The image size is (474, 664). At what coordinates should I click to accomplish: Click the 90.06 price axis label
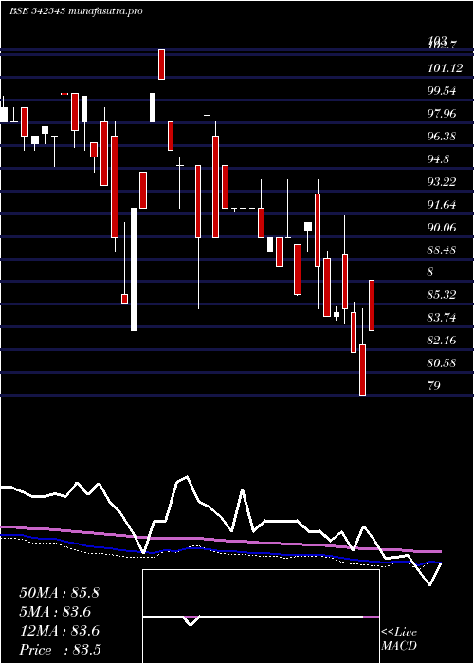442,228
